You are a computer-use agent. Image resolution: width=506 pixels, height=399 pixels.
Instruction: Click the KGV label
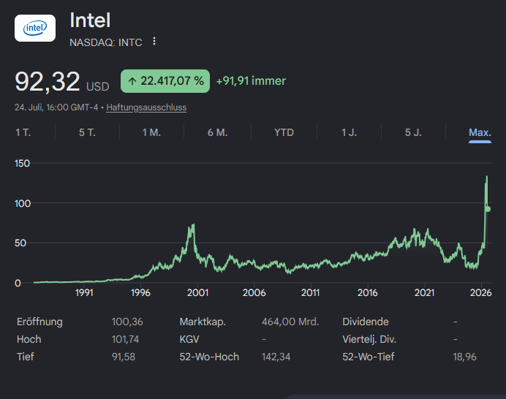coord(189,339)
